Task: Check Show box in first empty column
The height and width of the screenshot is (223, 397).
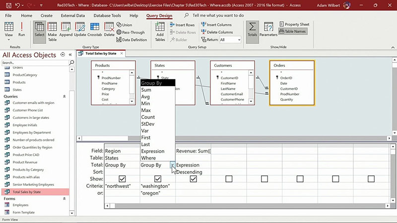Action: tap(229, 179)
